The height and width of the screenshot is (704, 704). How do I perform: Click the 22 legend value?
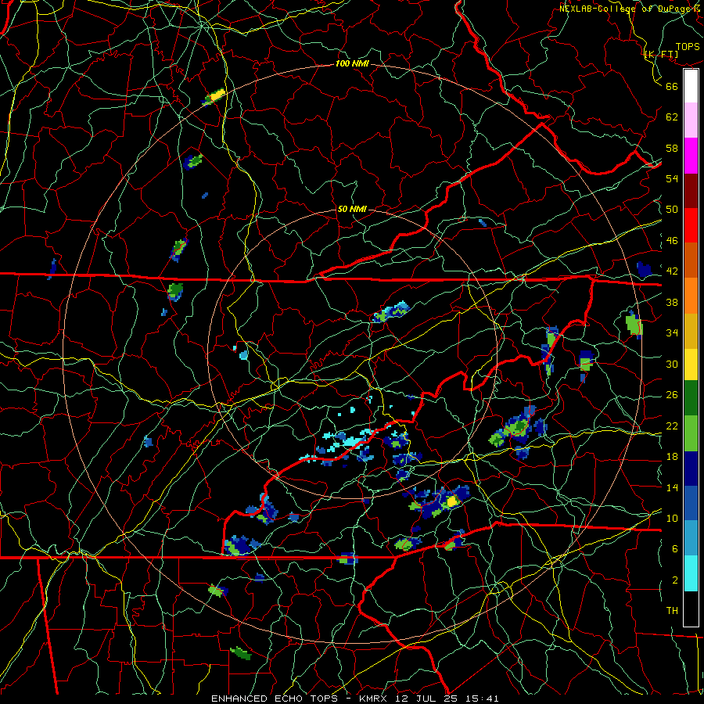point(672,426)
